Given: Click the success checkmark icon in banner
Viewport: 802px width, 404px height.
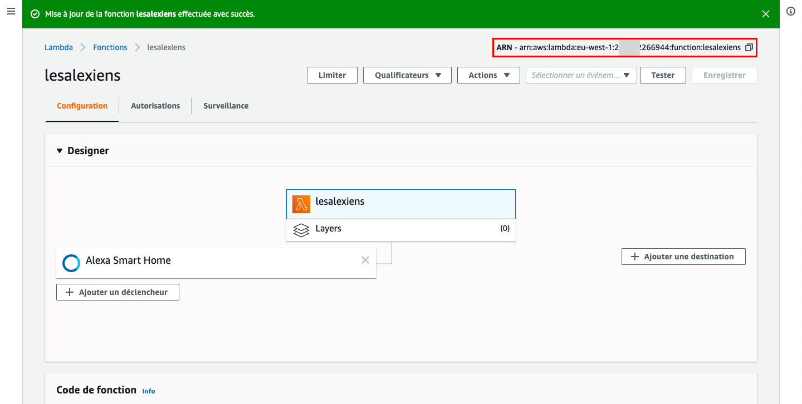Looking at the screenshot, I should (x=35, y=14).
